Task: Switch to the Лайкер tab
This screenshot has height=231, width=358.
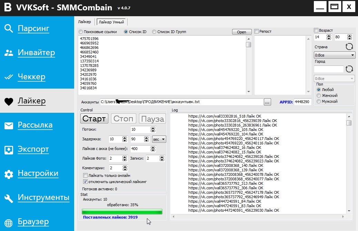Action: coord(84,22)
